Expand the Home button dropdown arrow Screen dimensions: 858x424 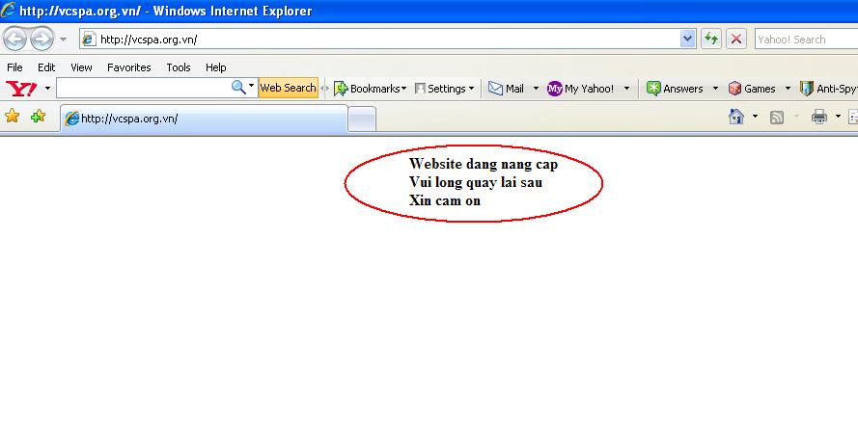[x=755, y=117]
